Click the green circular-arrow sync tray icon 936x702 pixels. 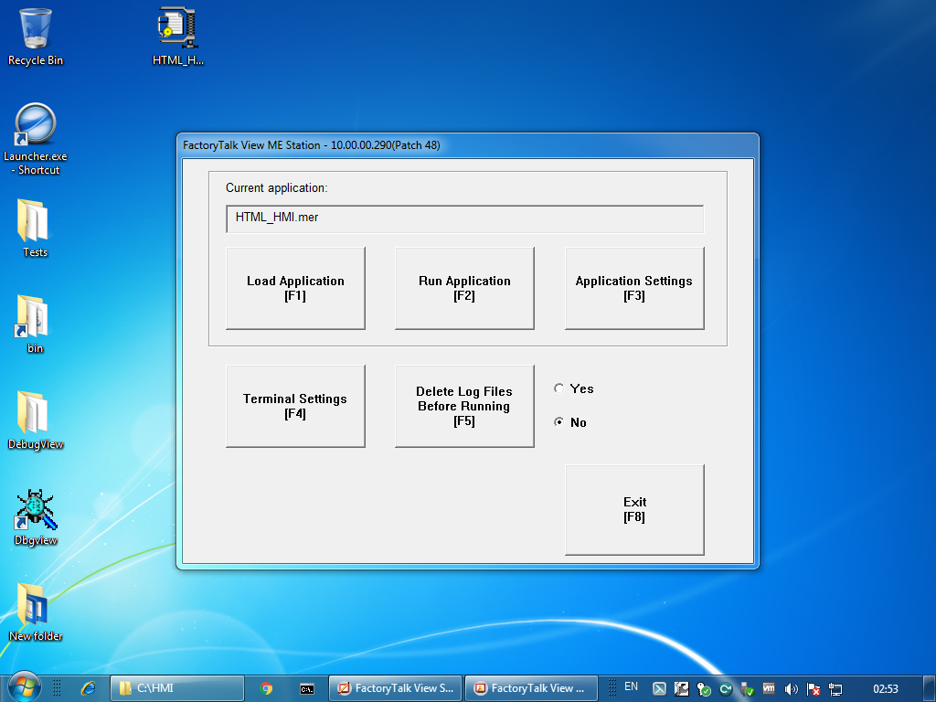(x=725, y=689)
